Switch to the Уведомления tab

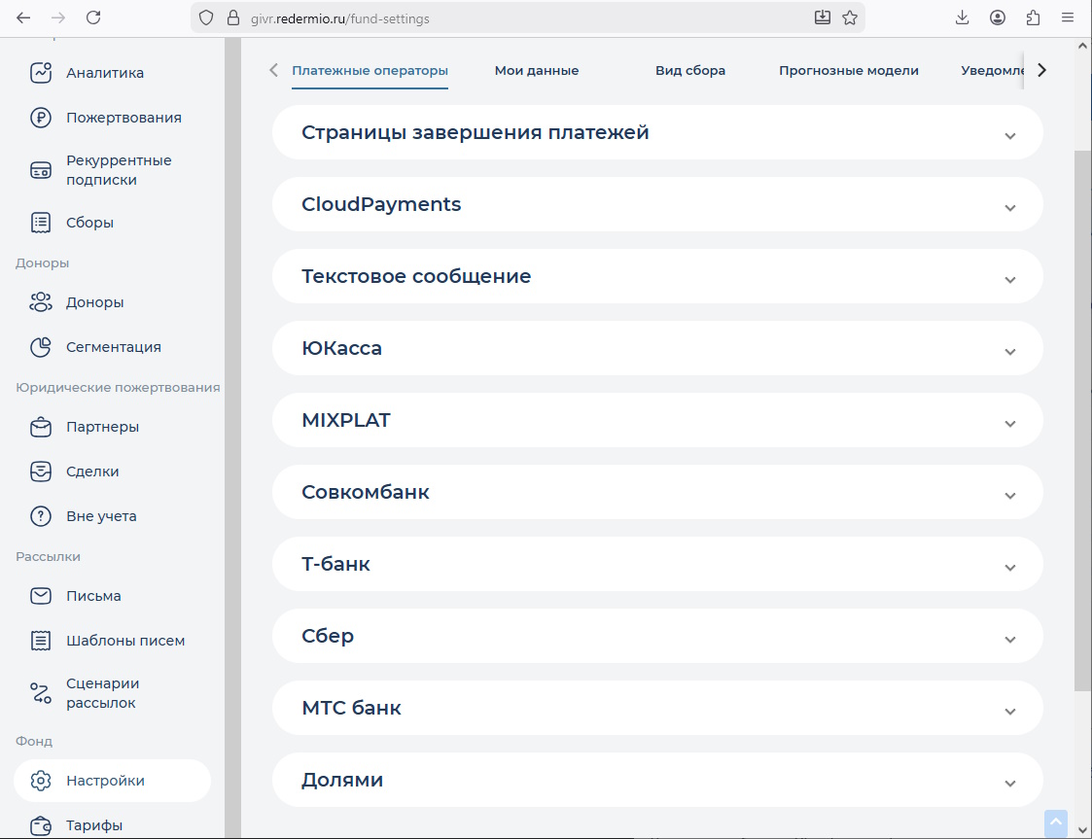tap(993, 70)
